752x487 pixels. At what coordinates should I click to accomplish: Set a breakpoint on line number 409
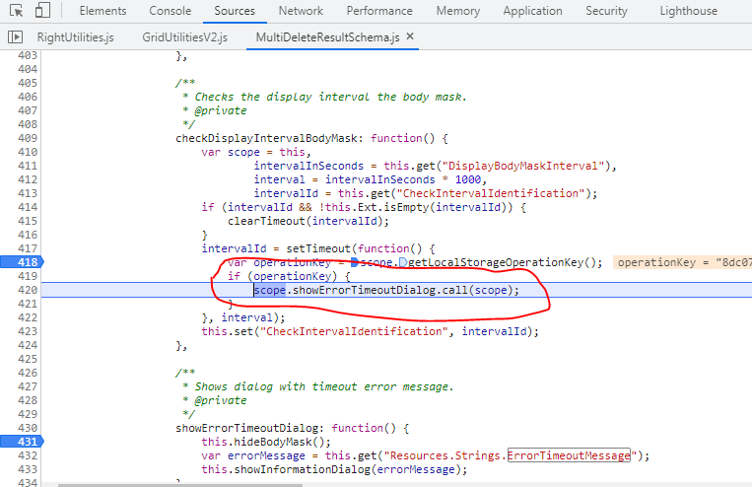tap(28, 138)
